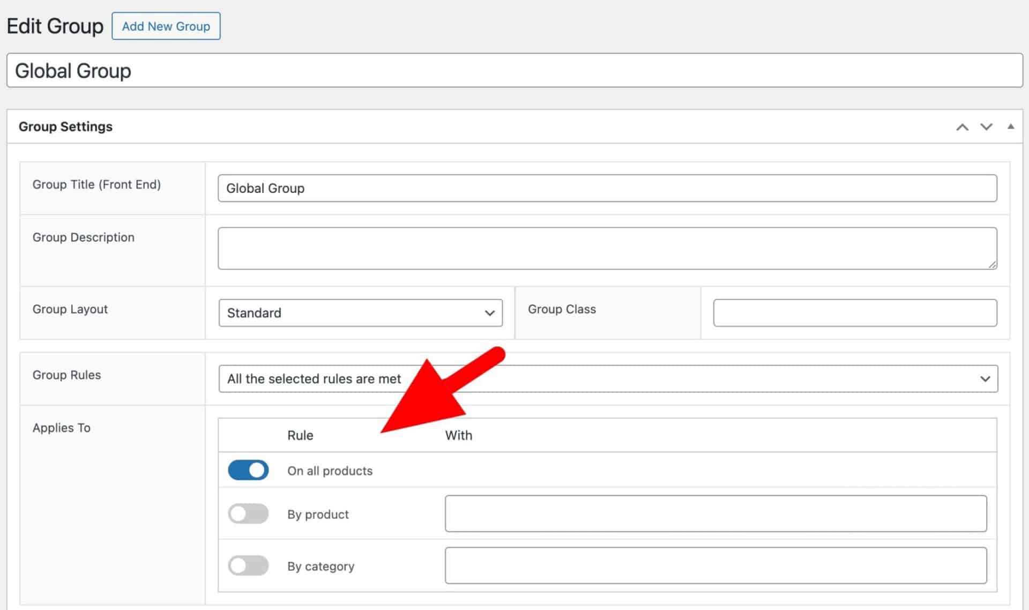Click the With column header

pos(458,435)
